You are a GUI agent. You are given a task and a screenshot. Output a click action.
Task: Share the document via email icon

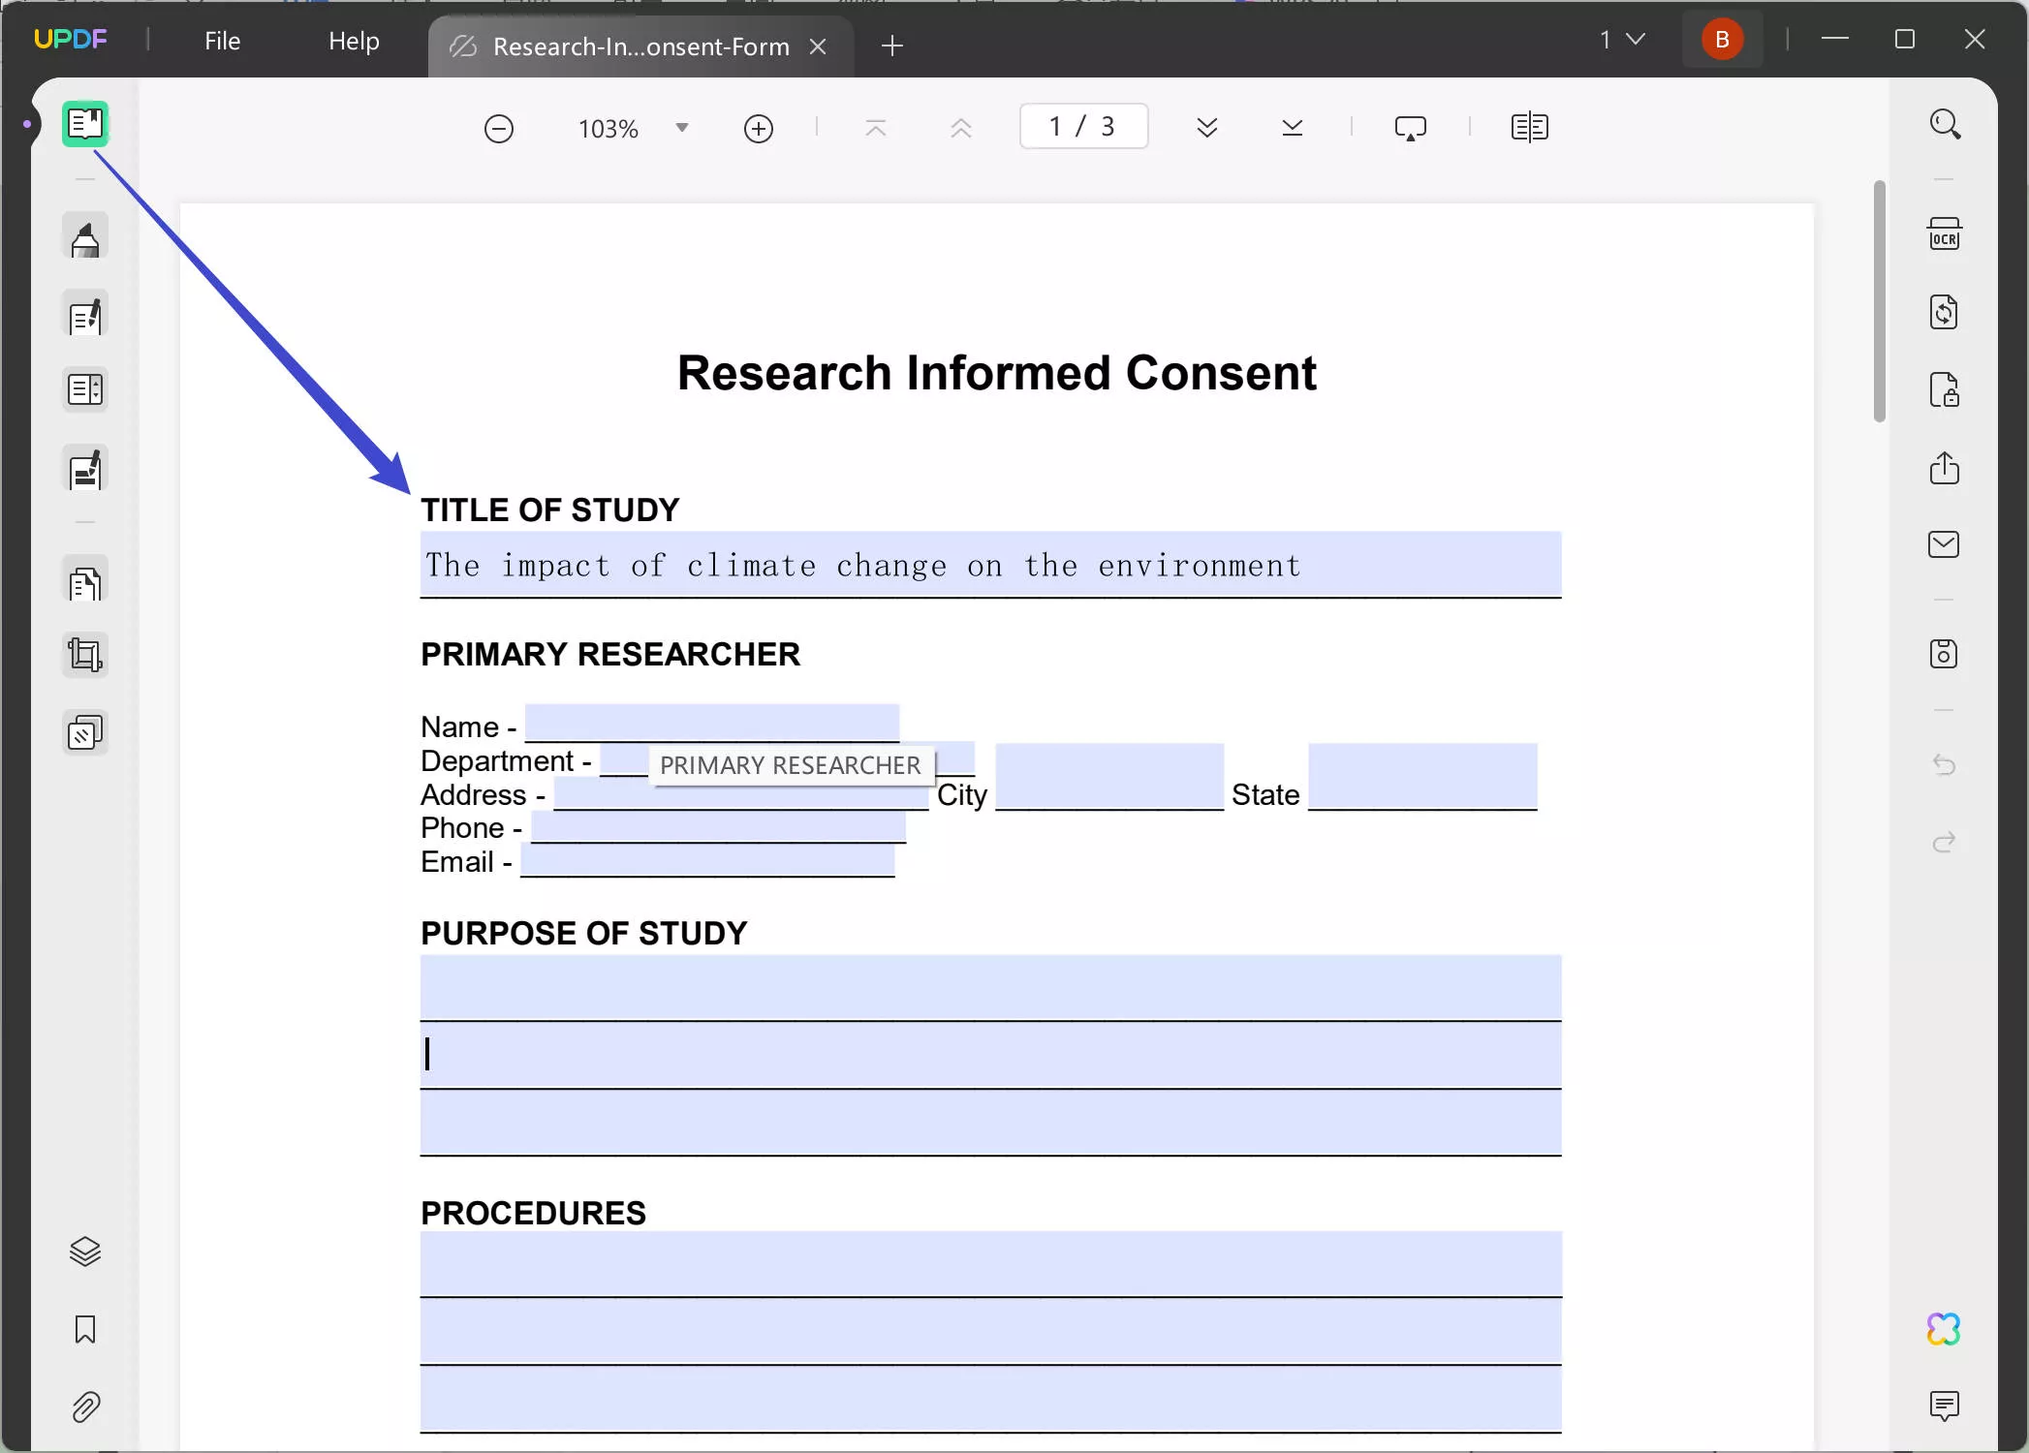pyautogui.click(x=1946, y=543)
